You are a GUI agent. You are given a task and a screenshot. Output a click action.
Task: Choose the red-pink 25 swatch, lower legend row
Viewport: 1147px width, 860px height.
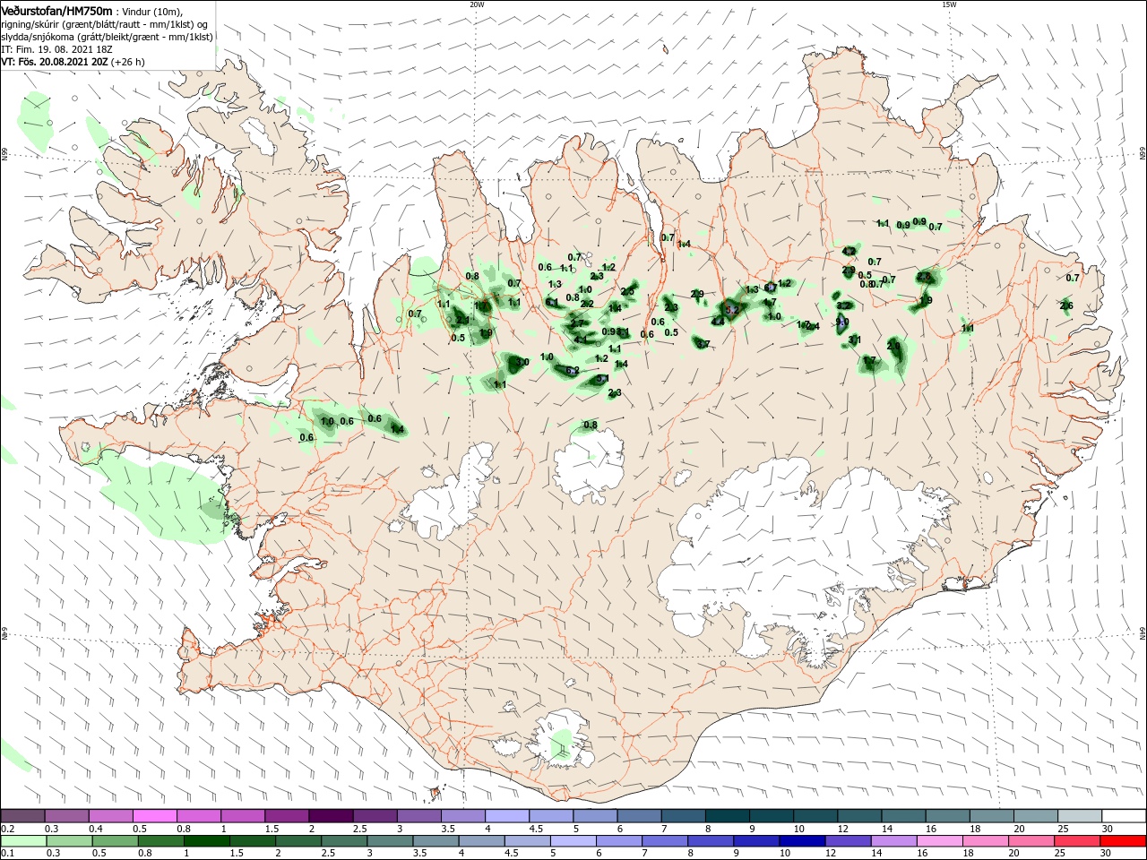click(x=1078, y=840)
